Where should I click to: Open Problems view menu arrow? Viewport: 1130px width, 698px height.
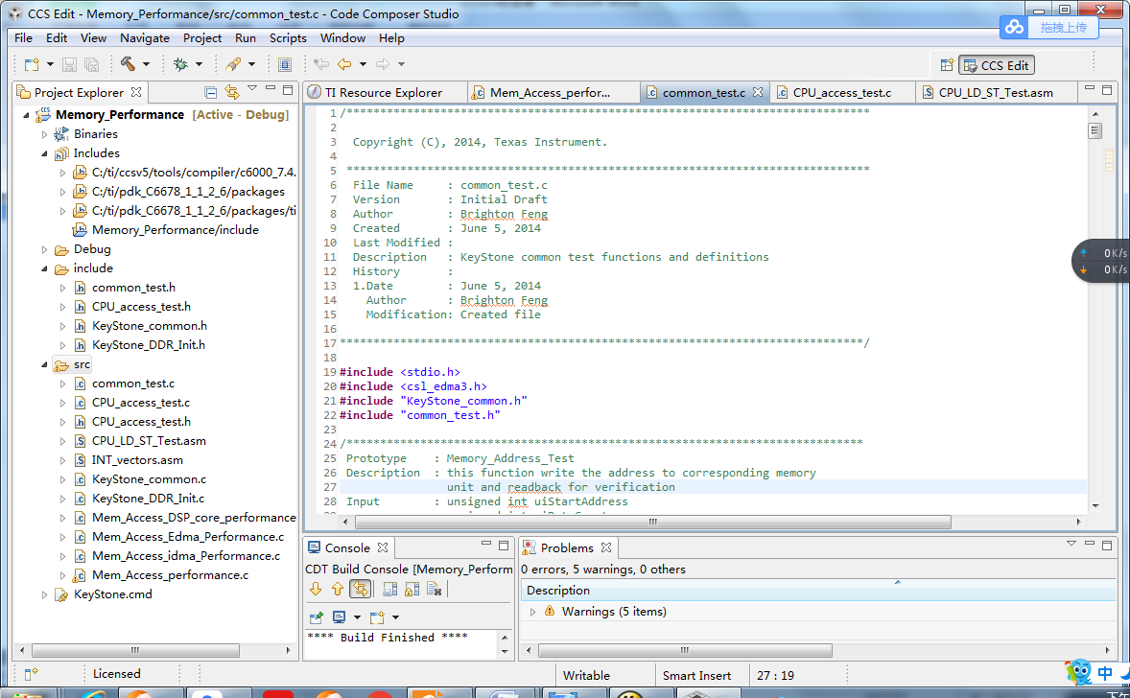point(1071,543)
